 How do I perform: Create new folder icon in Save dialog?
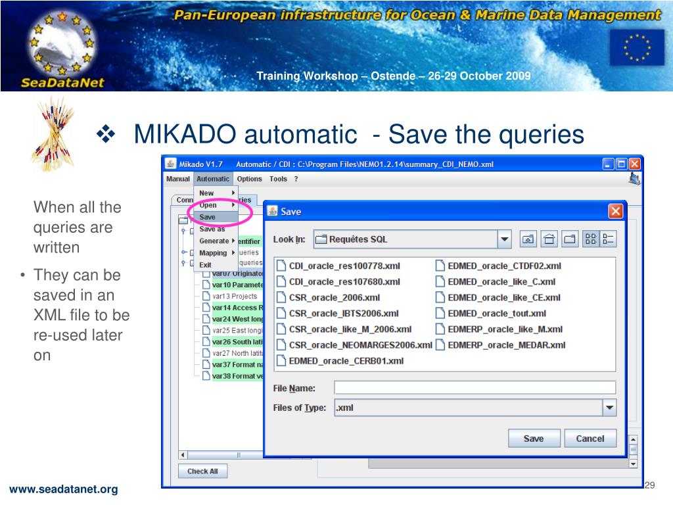(x=570, y=239)
